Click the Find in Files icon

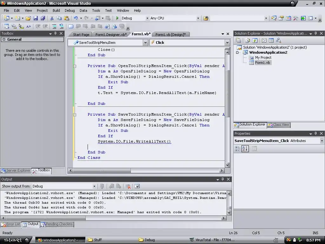coord(206,18)
